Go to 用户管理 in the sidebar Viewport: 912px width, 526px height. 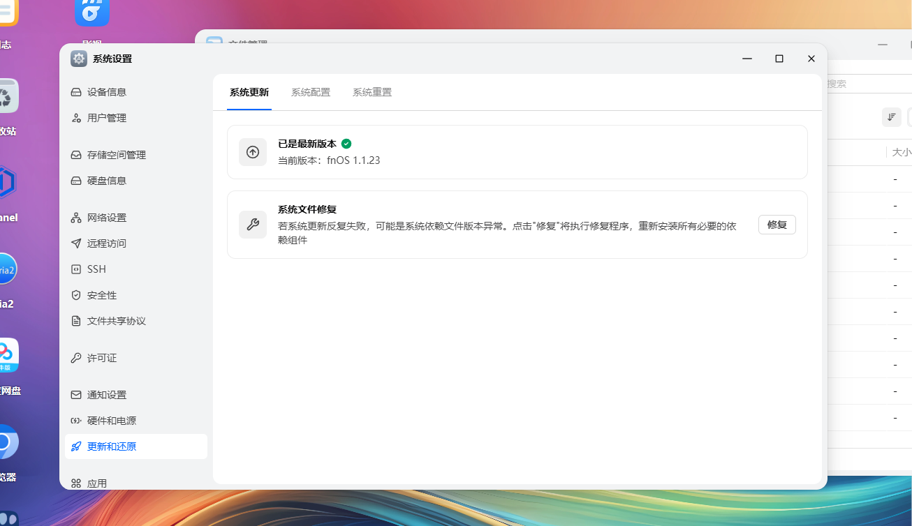[136, 118]
